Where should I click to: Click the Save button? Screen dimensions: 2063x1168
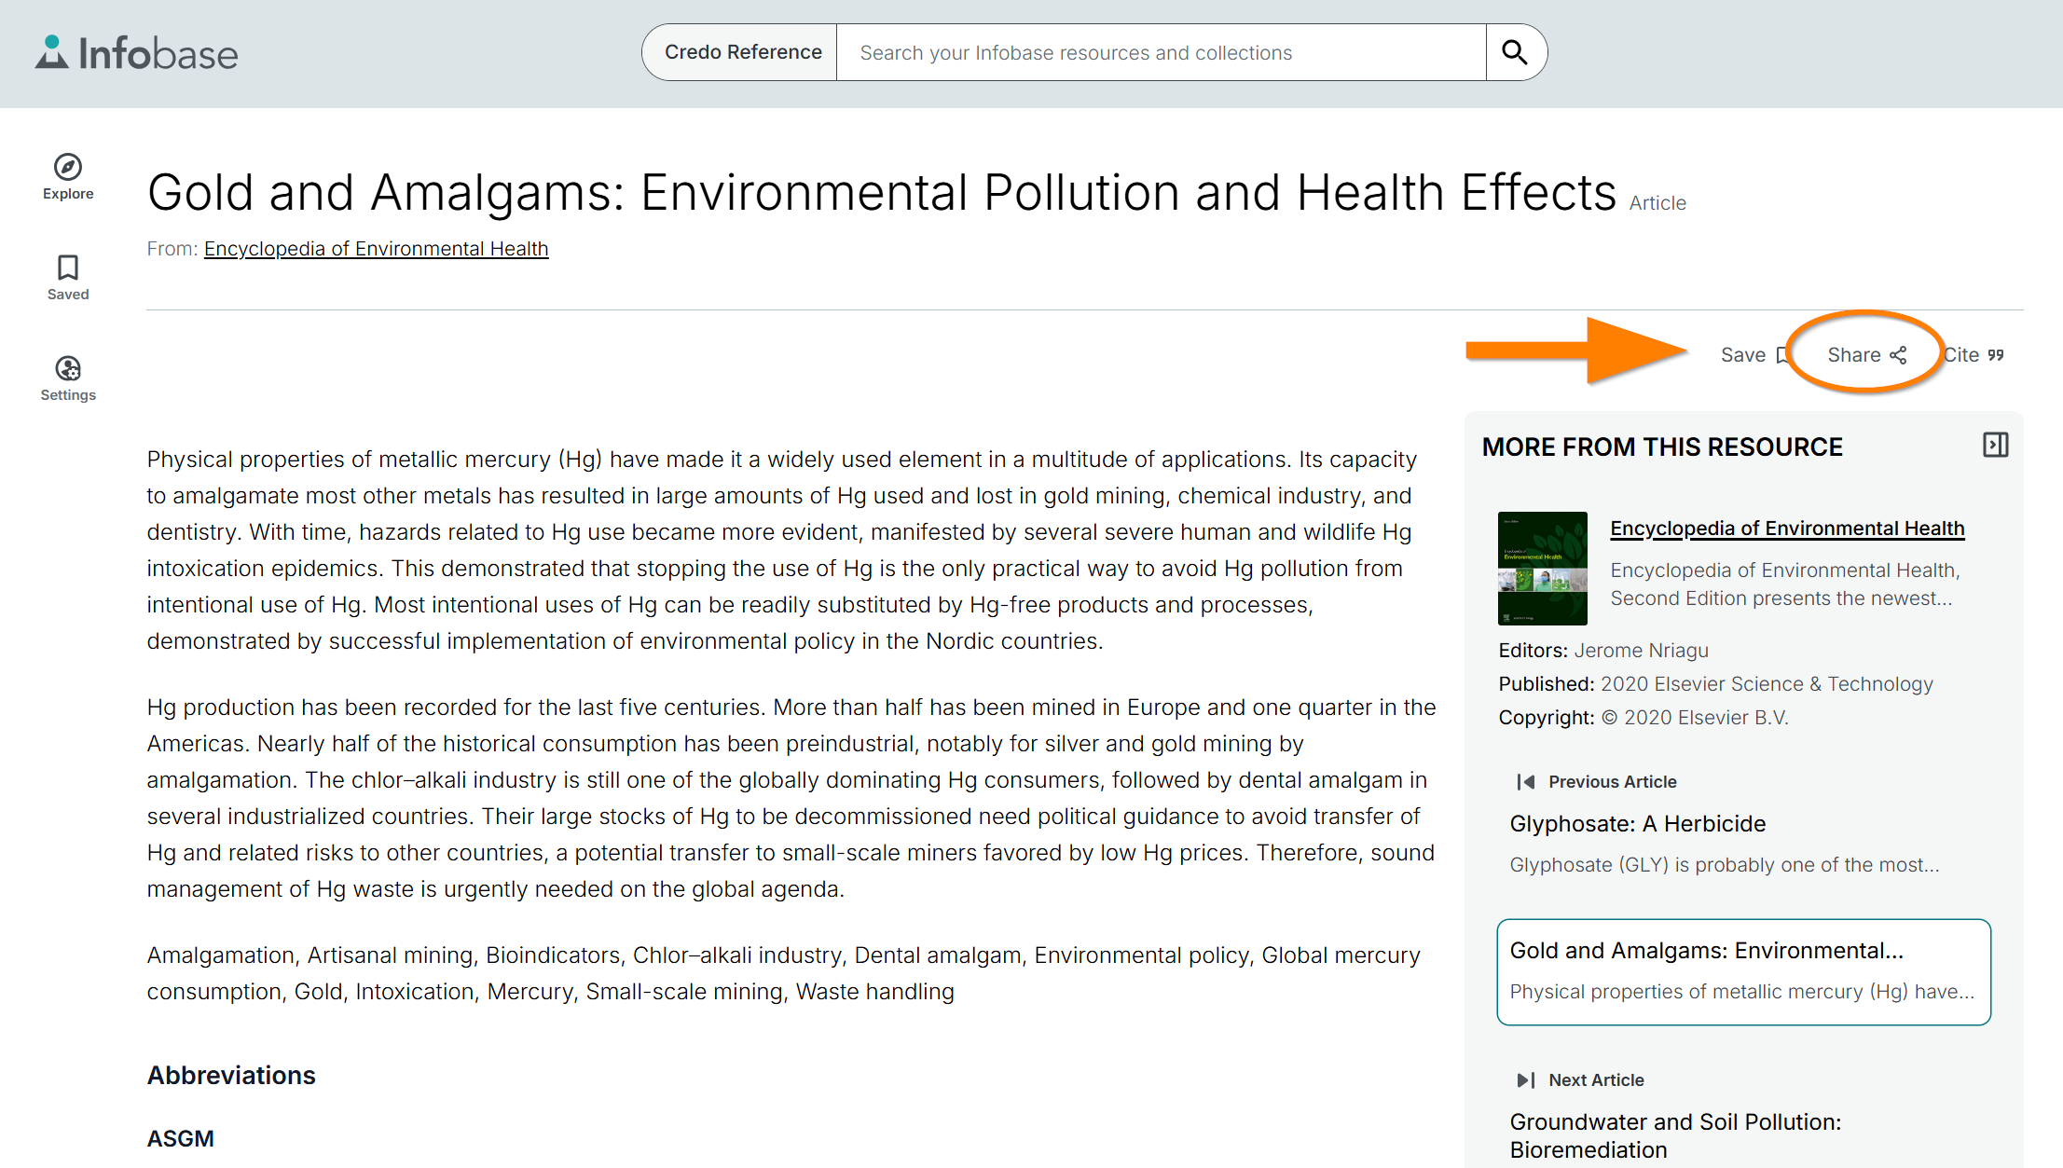pyautogui.click(x=1754, y=355)
